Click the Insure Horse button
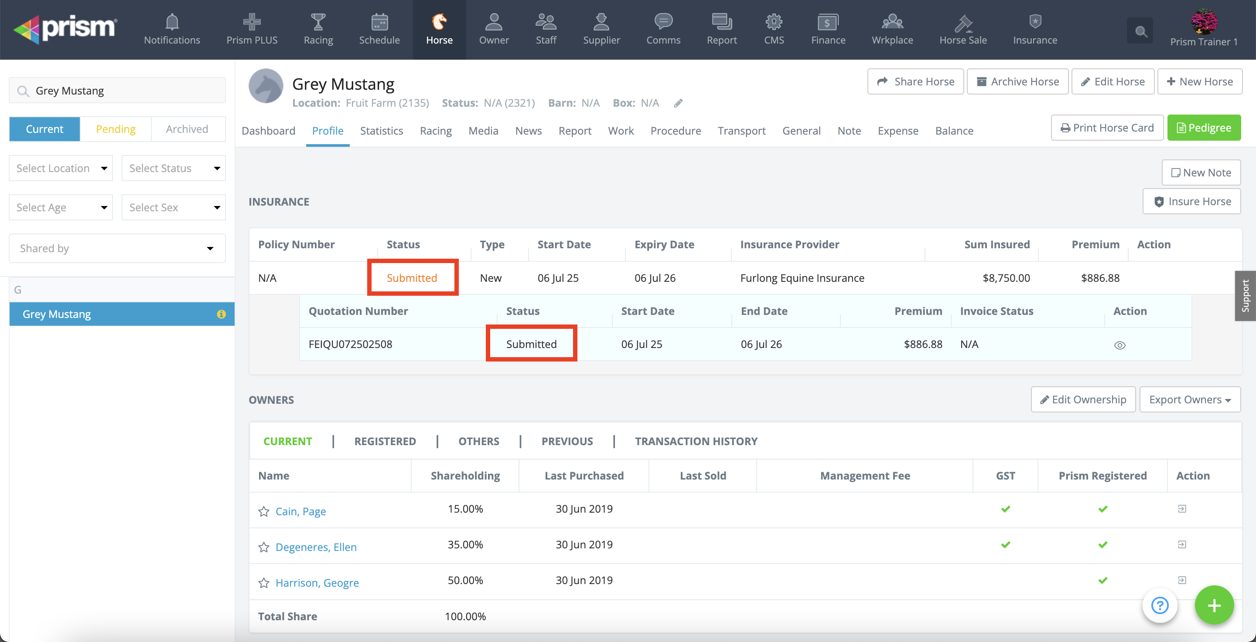This screenshot has height=642, width=1256. pos(1191,201)
